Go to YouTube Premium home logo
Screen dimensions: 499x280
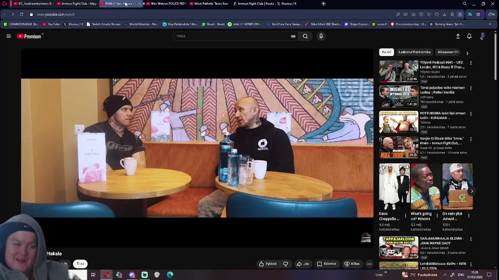tap(30, 36)
